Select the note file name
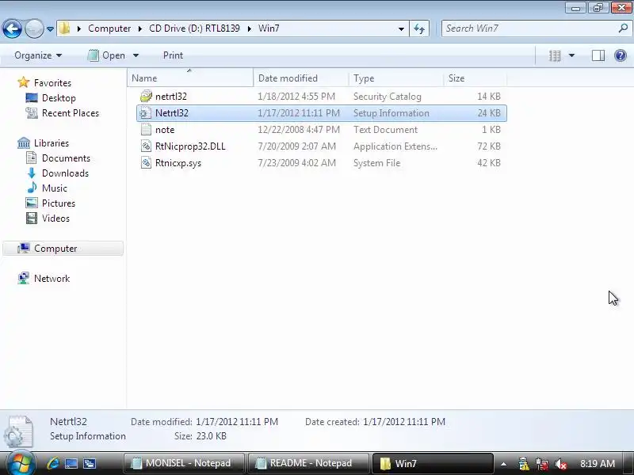Viewport: 634px width, 475px height. 165,130
